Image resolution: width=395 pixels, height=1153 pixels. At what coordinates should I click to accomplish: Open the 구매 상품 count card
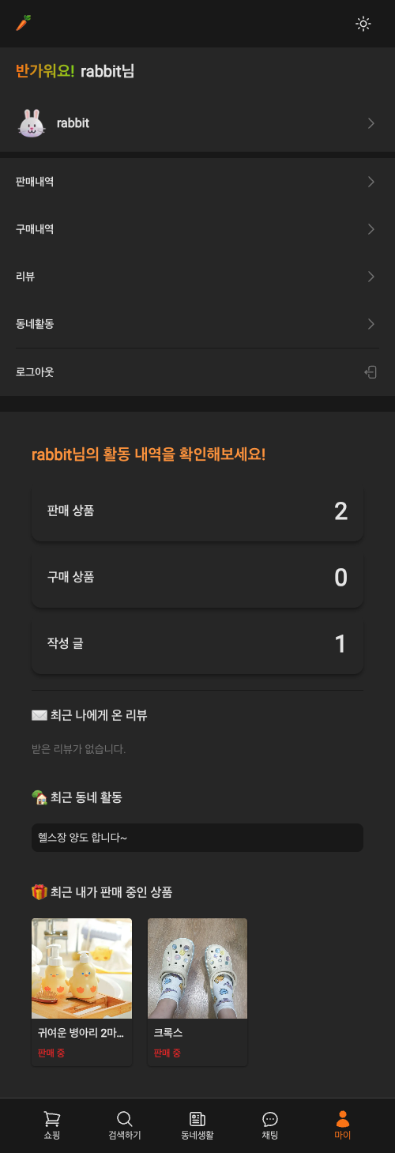click(197, 578)
